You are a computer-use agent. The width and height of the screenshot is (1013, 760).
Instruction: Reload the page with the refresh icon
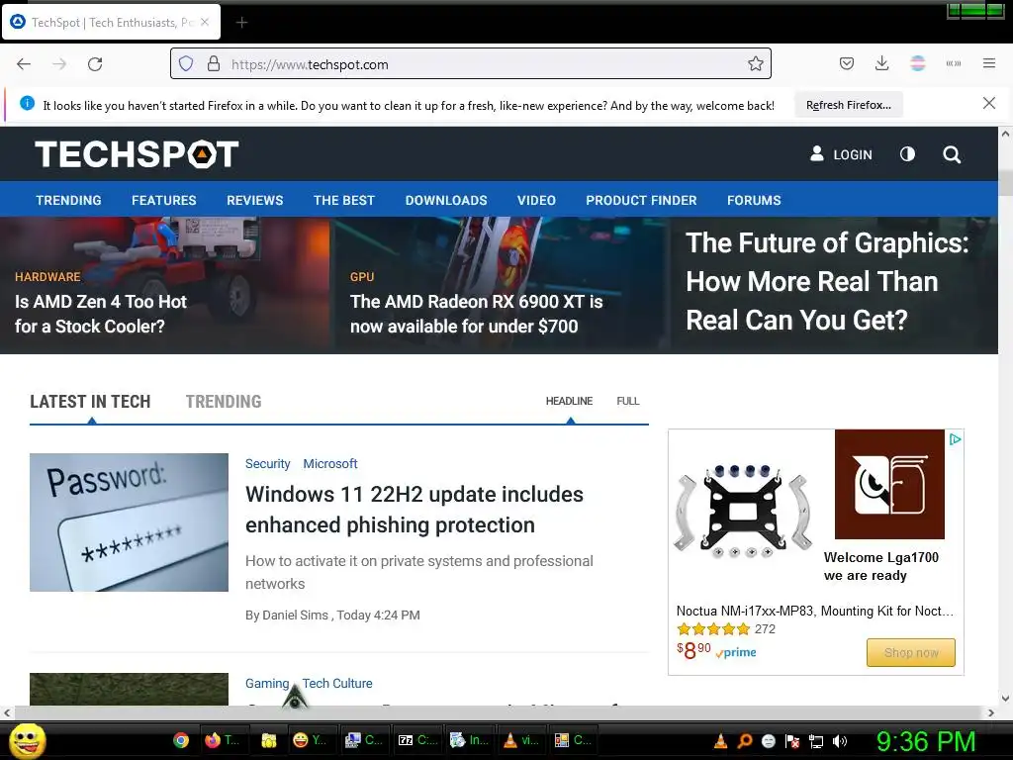(x=95, y=64)
